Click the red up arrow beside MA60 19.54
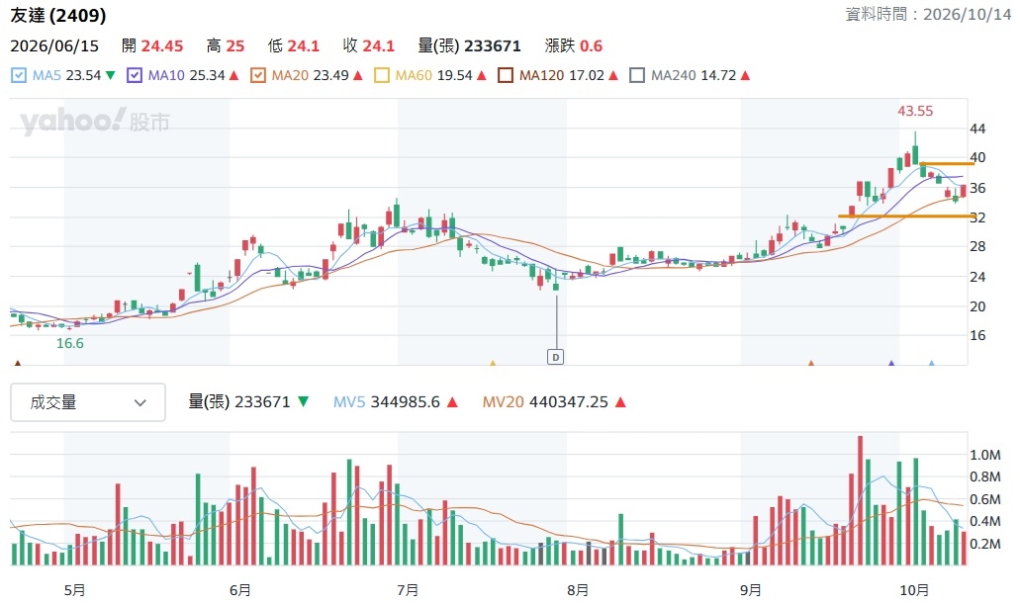Image resolution: width=1020 pixels, height=604 pixels. [482, 75]
